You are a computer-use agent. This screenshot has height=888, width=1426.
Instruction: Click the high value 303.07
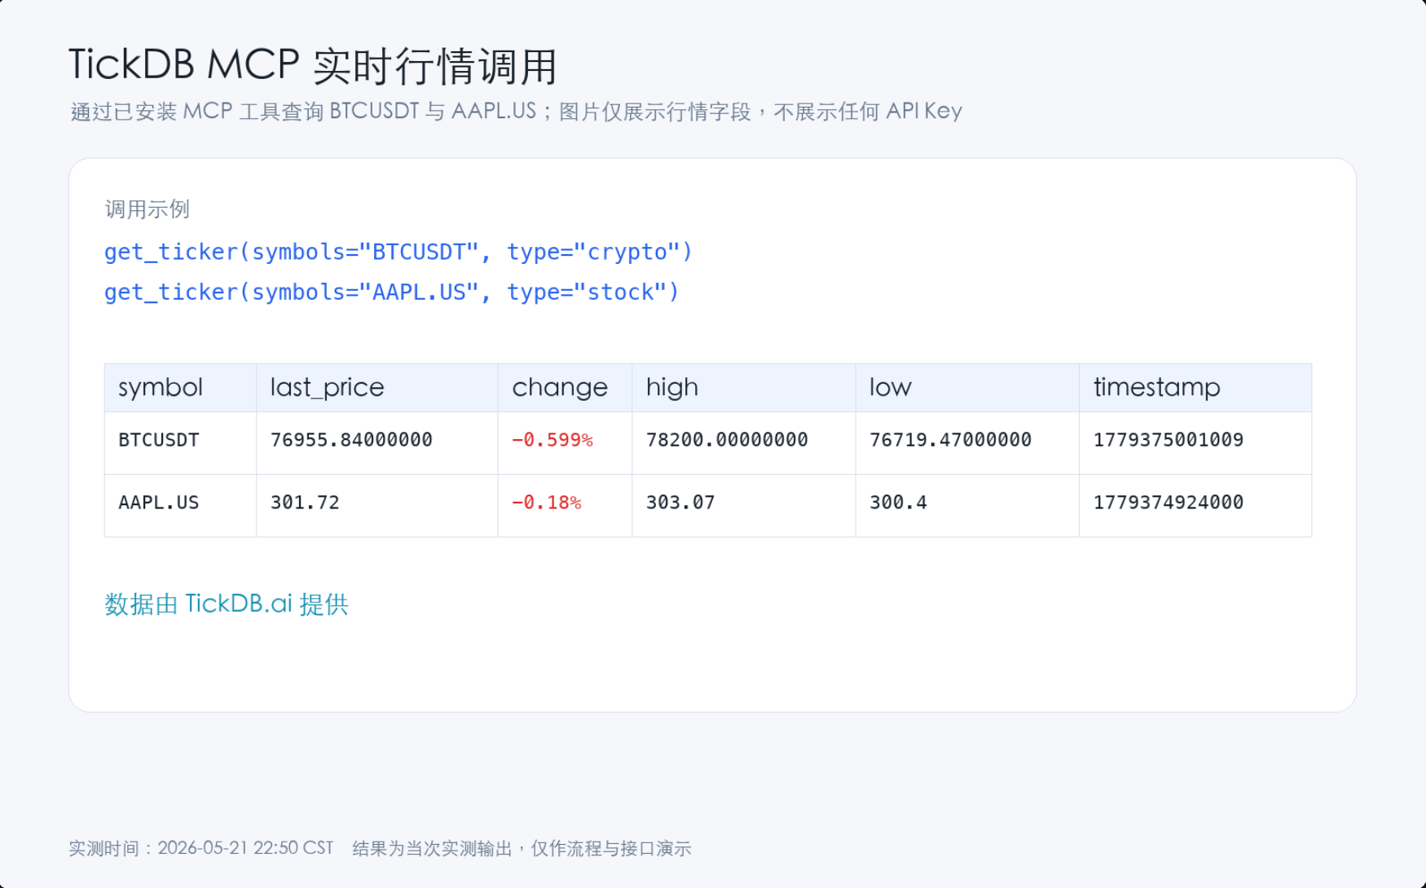[680, 503]
